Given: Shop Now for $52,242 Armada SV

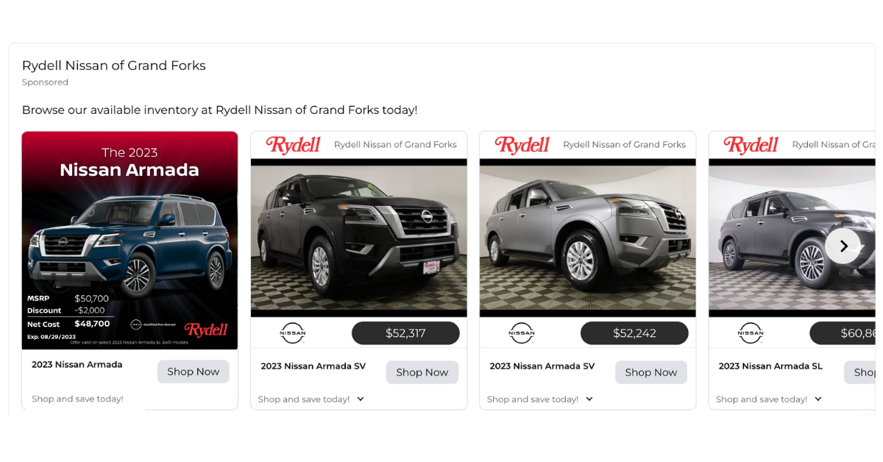Looking at the screenshot, I should (651, 372).
